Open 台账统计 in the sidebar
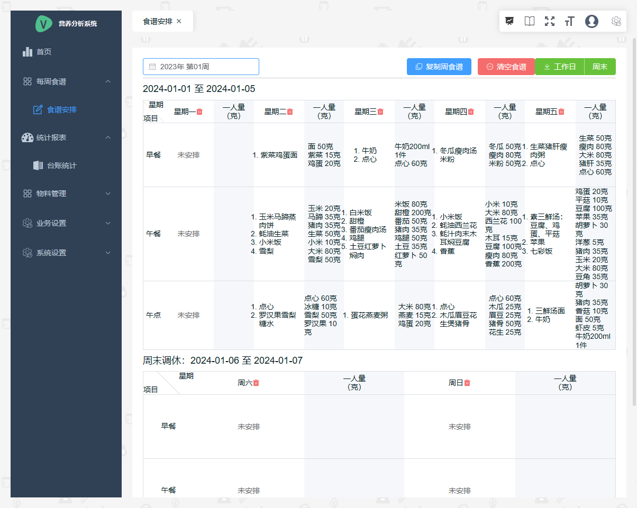 click(61, 165)
